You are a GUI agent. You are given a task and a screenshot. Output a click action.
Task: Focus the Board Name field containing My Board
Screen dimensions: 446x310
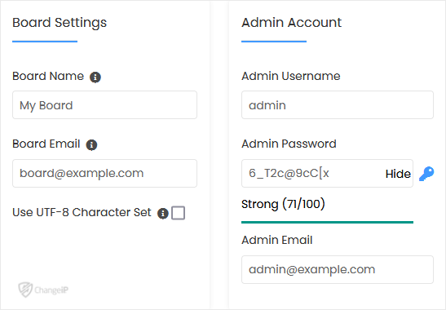coord(104,105)
